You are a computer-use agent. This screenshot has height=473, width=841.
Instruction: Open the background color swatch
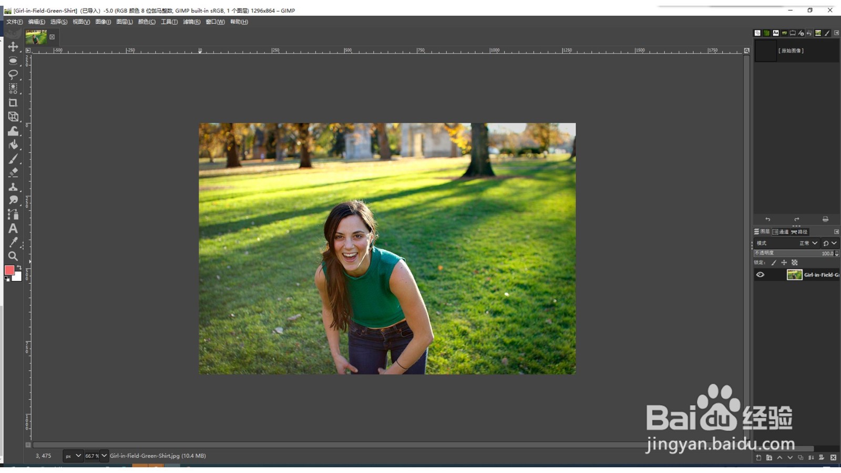tap(18, 277)
